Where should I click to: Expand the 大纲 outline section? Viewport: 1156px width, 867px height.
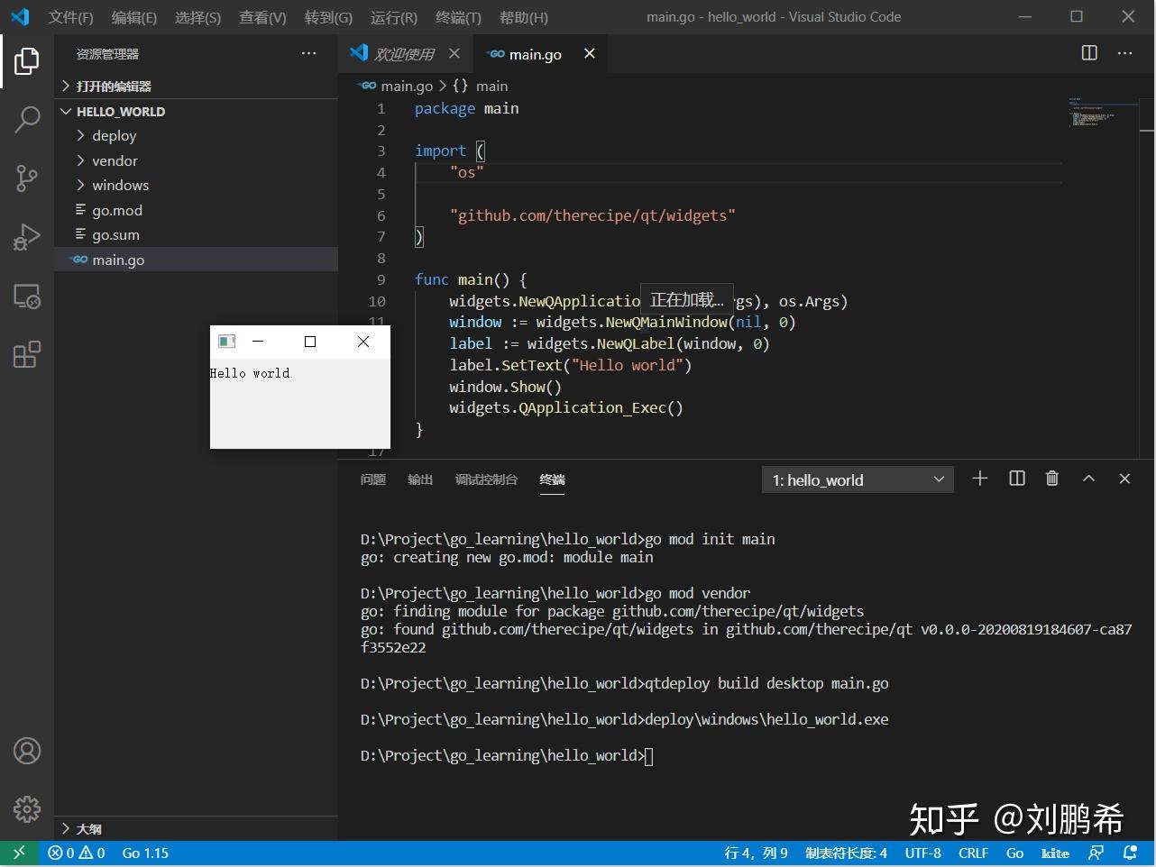point(88,828)
